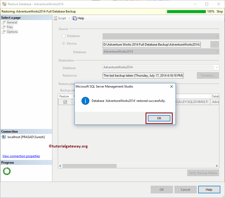Viewport: 225px width, 198px height.
Task: Click View connection properties link
Action: tap(21, 156)
